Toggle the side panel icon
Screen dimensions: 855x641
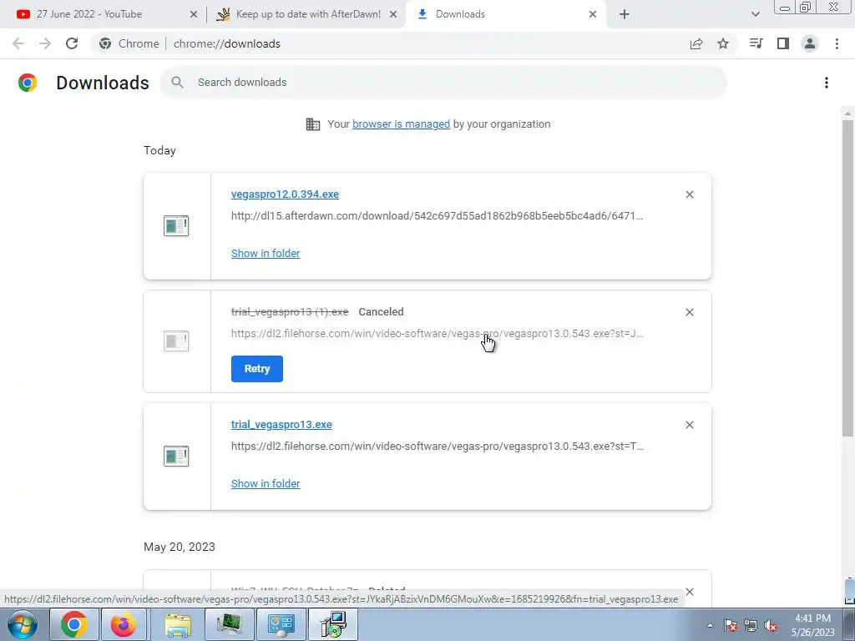pyautogui.click(x=783, y=43)
